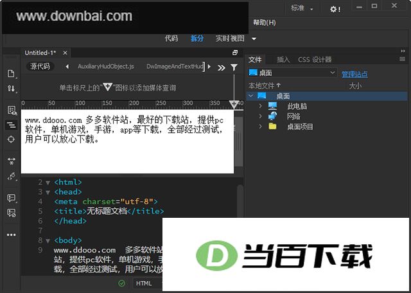411x293 pixels.
Task: Click the HTML document type status
Action: [x=144, y=283]
